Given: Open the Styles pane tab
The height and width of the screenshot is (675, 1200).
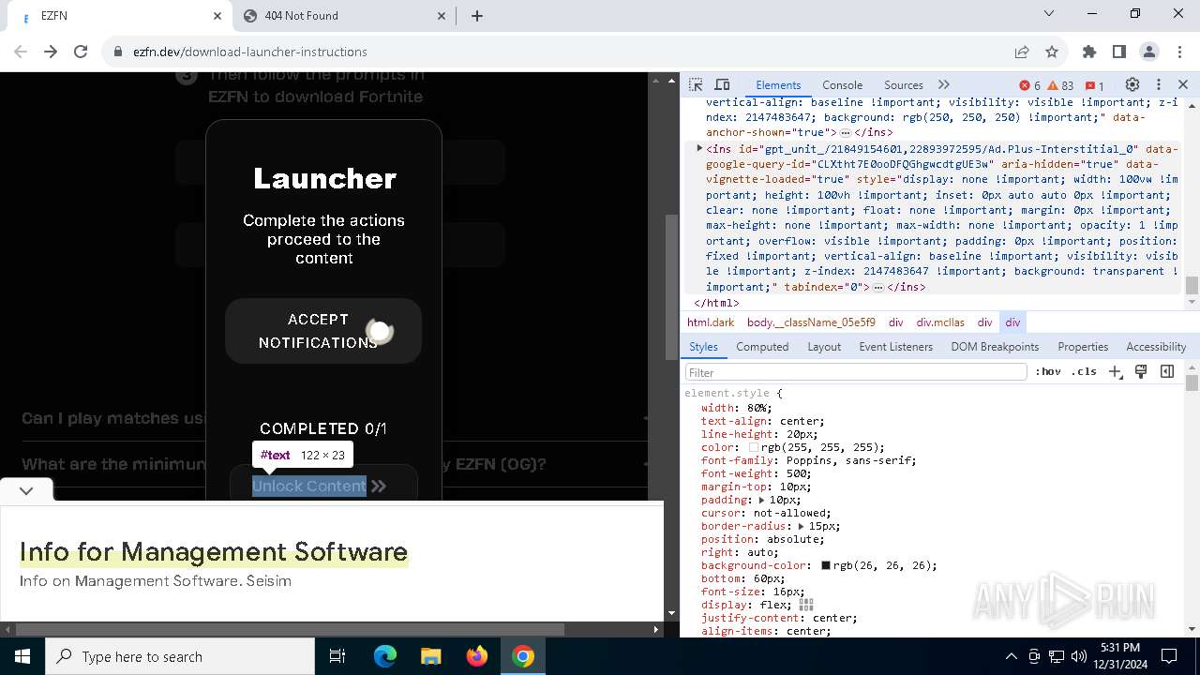Looking at the screenshot, I should (x=703, y=347).
